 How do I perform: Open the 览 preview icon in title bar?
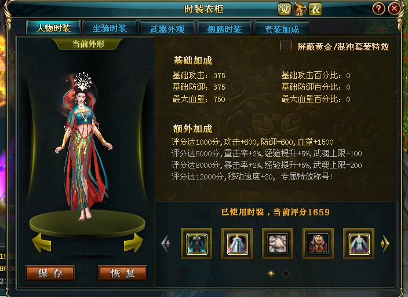pyautogui.click(x=284, y=9)
